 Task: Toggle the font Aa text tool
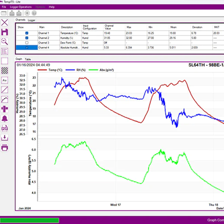[x=5, y=80]
